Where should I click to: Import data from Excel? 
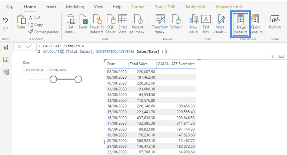(83, 22)
